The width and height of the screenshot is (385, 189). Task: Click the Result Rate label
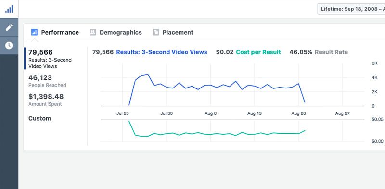pos(331,52)
